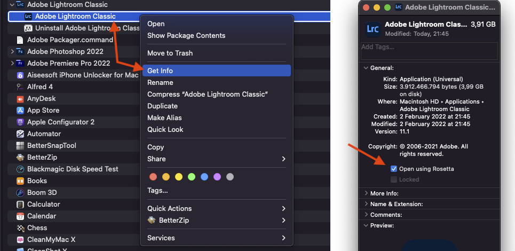Click the Alfred 4 icon
Screen dimensions: 515x251
tap(20, 87)
